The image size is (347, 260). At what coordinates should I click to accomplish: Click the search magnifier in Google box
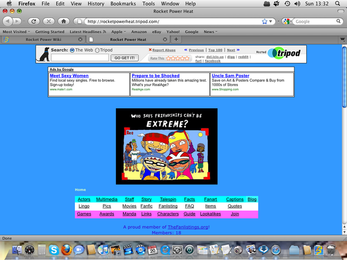click(338, 21)
